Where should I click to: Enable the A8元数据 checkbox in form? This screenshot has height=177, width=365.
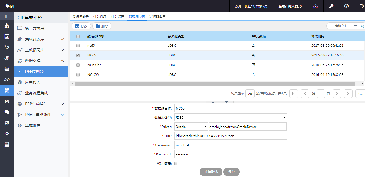point(176,164)
